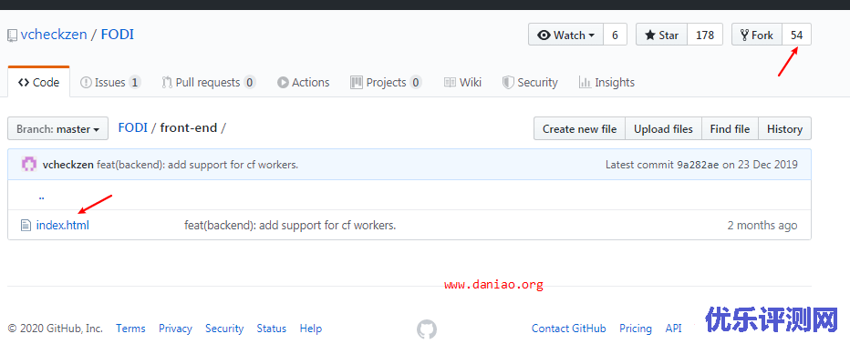Viewport: 850px width, 344px height.
Task: Switch to the Code tab
Action: (38, 82)
